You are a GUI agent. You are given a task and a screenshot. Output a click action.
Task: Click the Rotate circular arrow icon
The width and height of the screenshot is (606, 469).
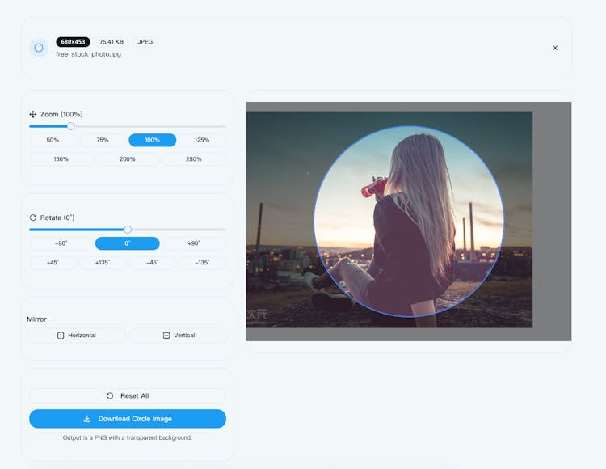click(x=33, y=218)
